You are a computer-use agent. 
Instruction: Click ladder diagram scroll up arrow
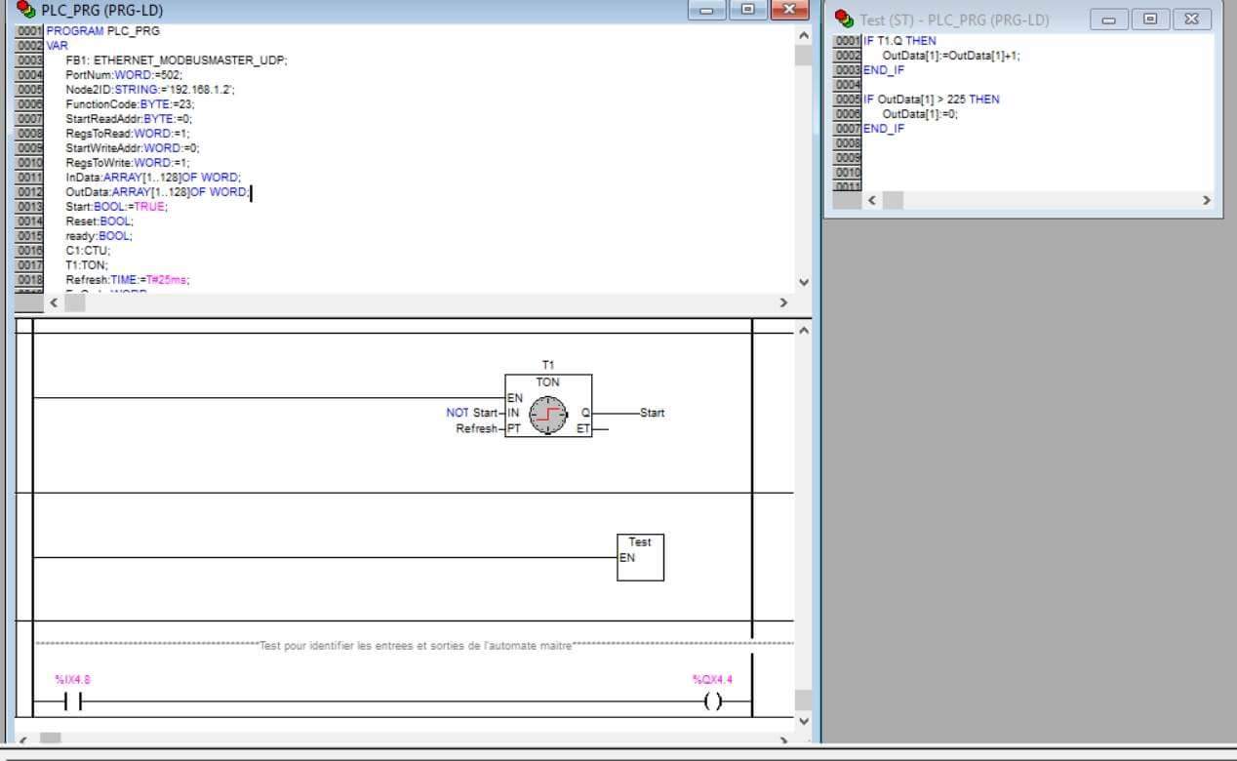pos(804,331)
